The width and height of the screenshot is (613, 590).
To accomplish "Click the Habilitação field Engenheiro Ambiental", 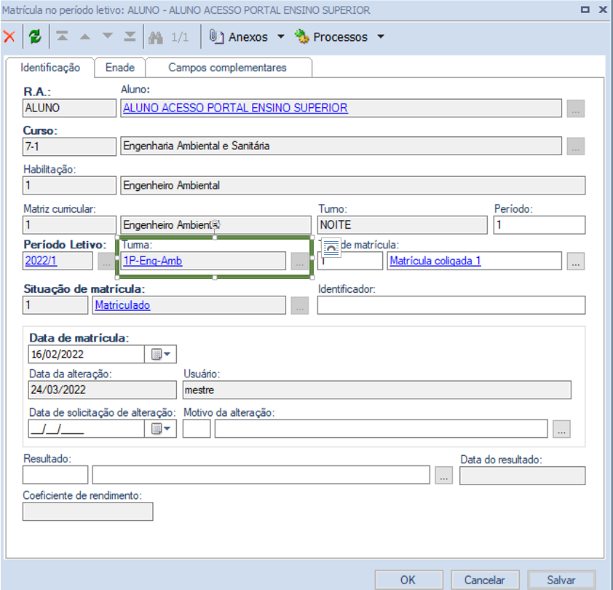I will (353, 186).
